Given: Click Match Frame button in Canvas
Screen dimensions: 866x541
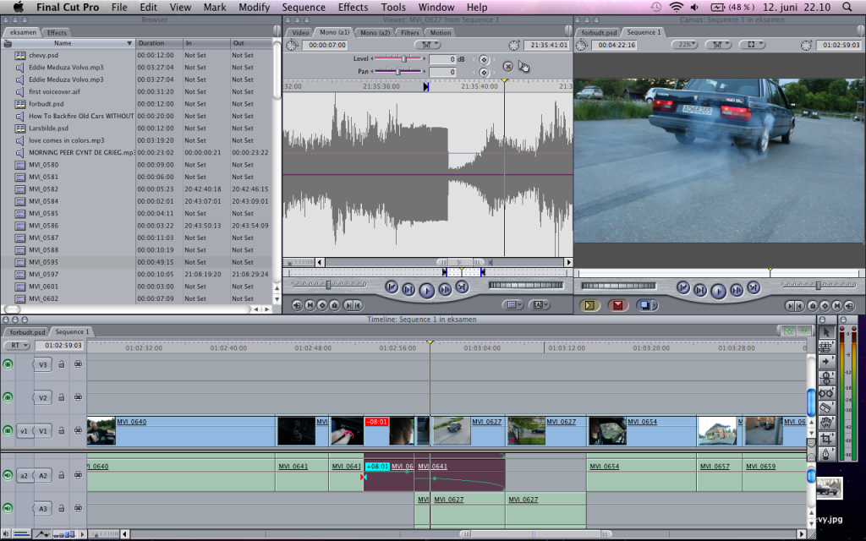Looking at the screenshot, I should (849, 305).
